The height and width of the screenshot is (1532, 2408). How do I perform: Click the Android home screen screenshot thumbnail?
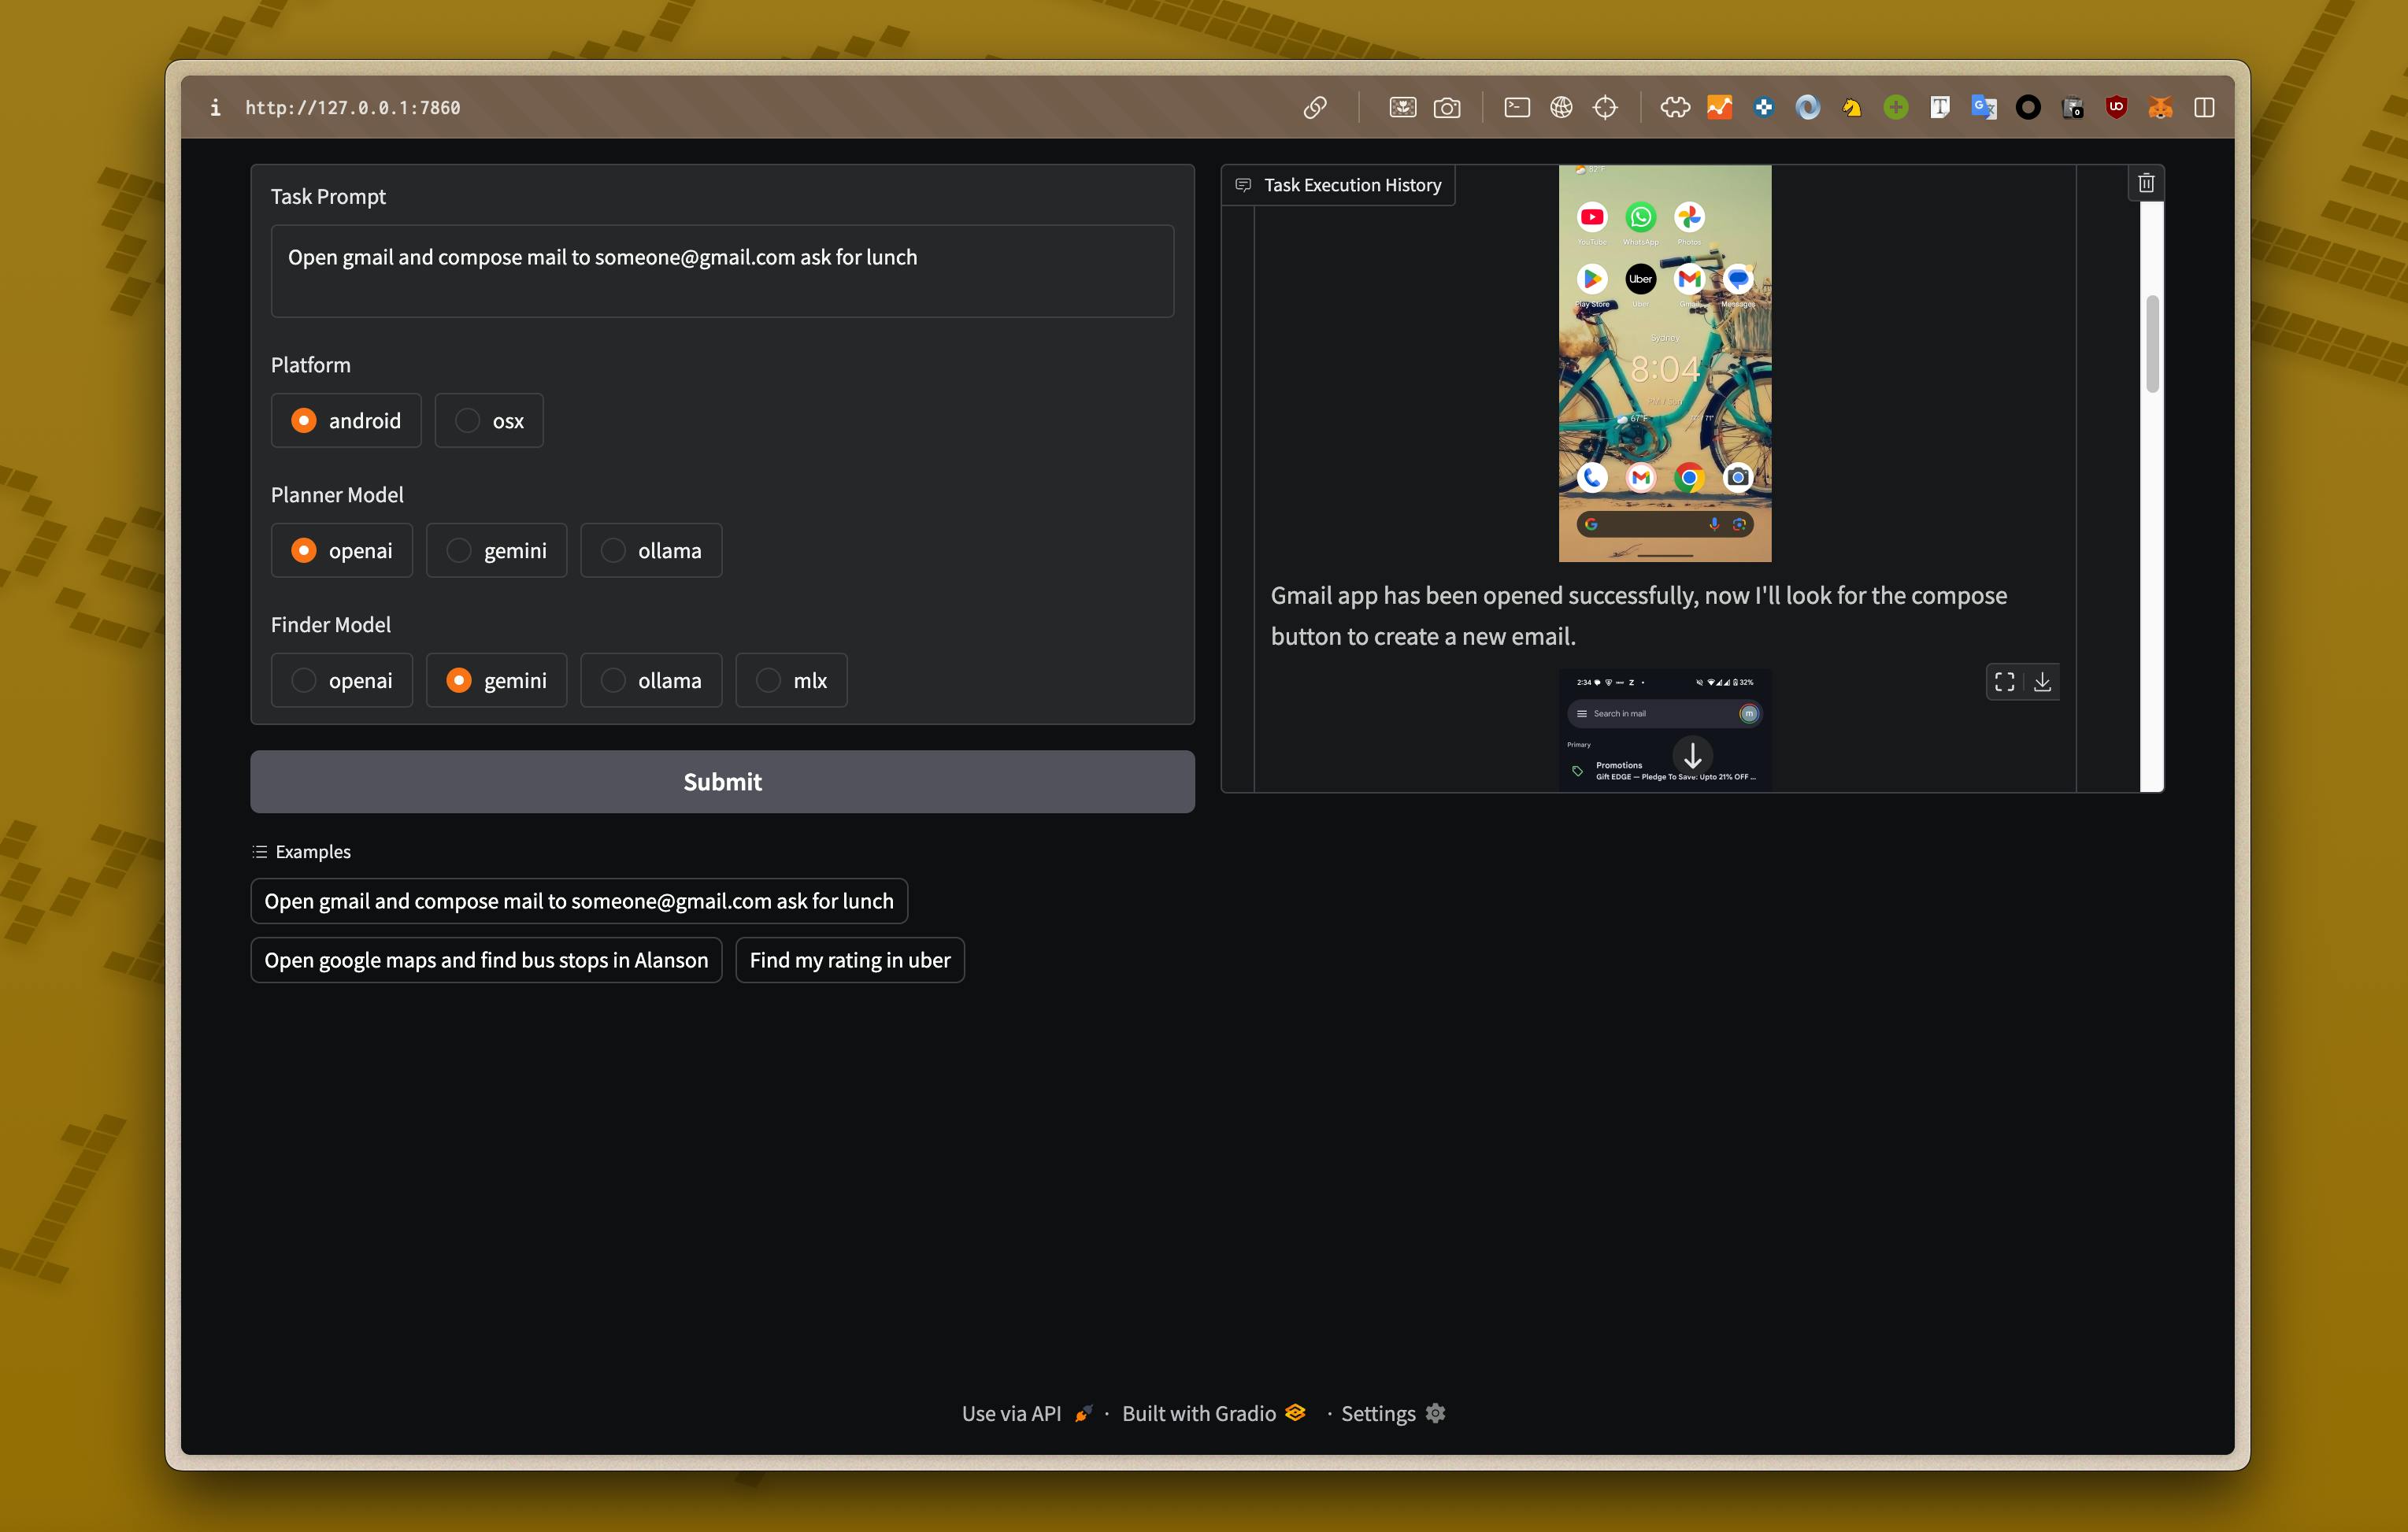click(1664, 363)
